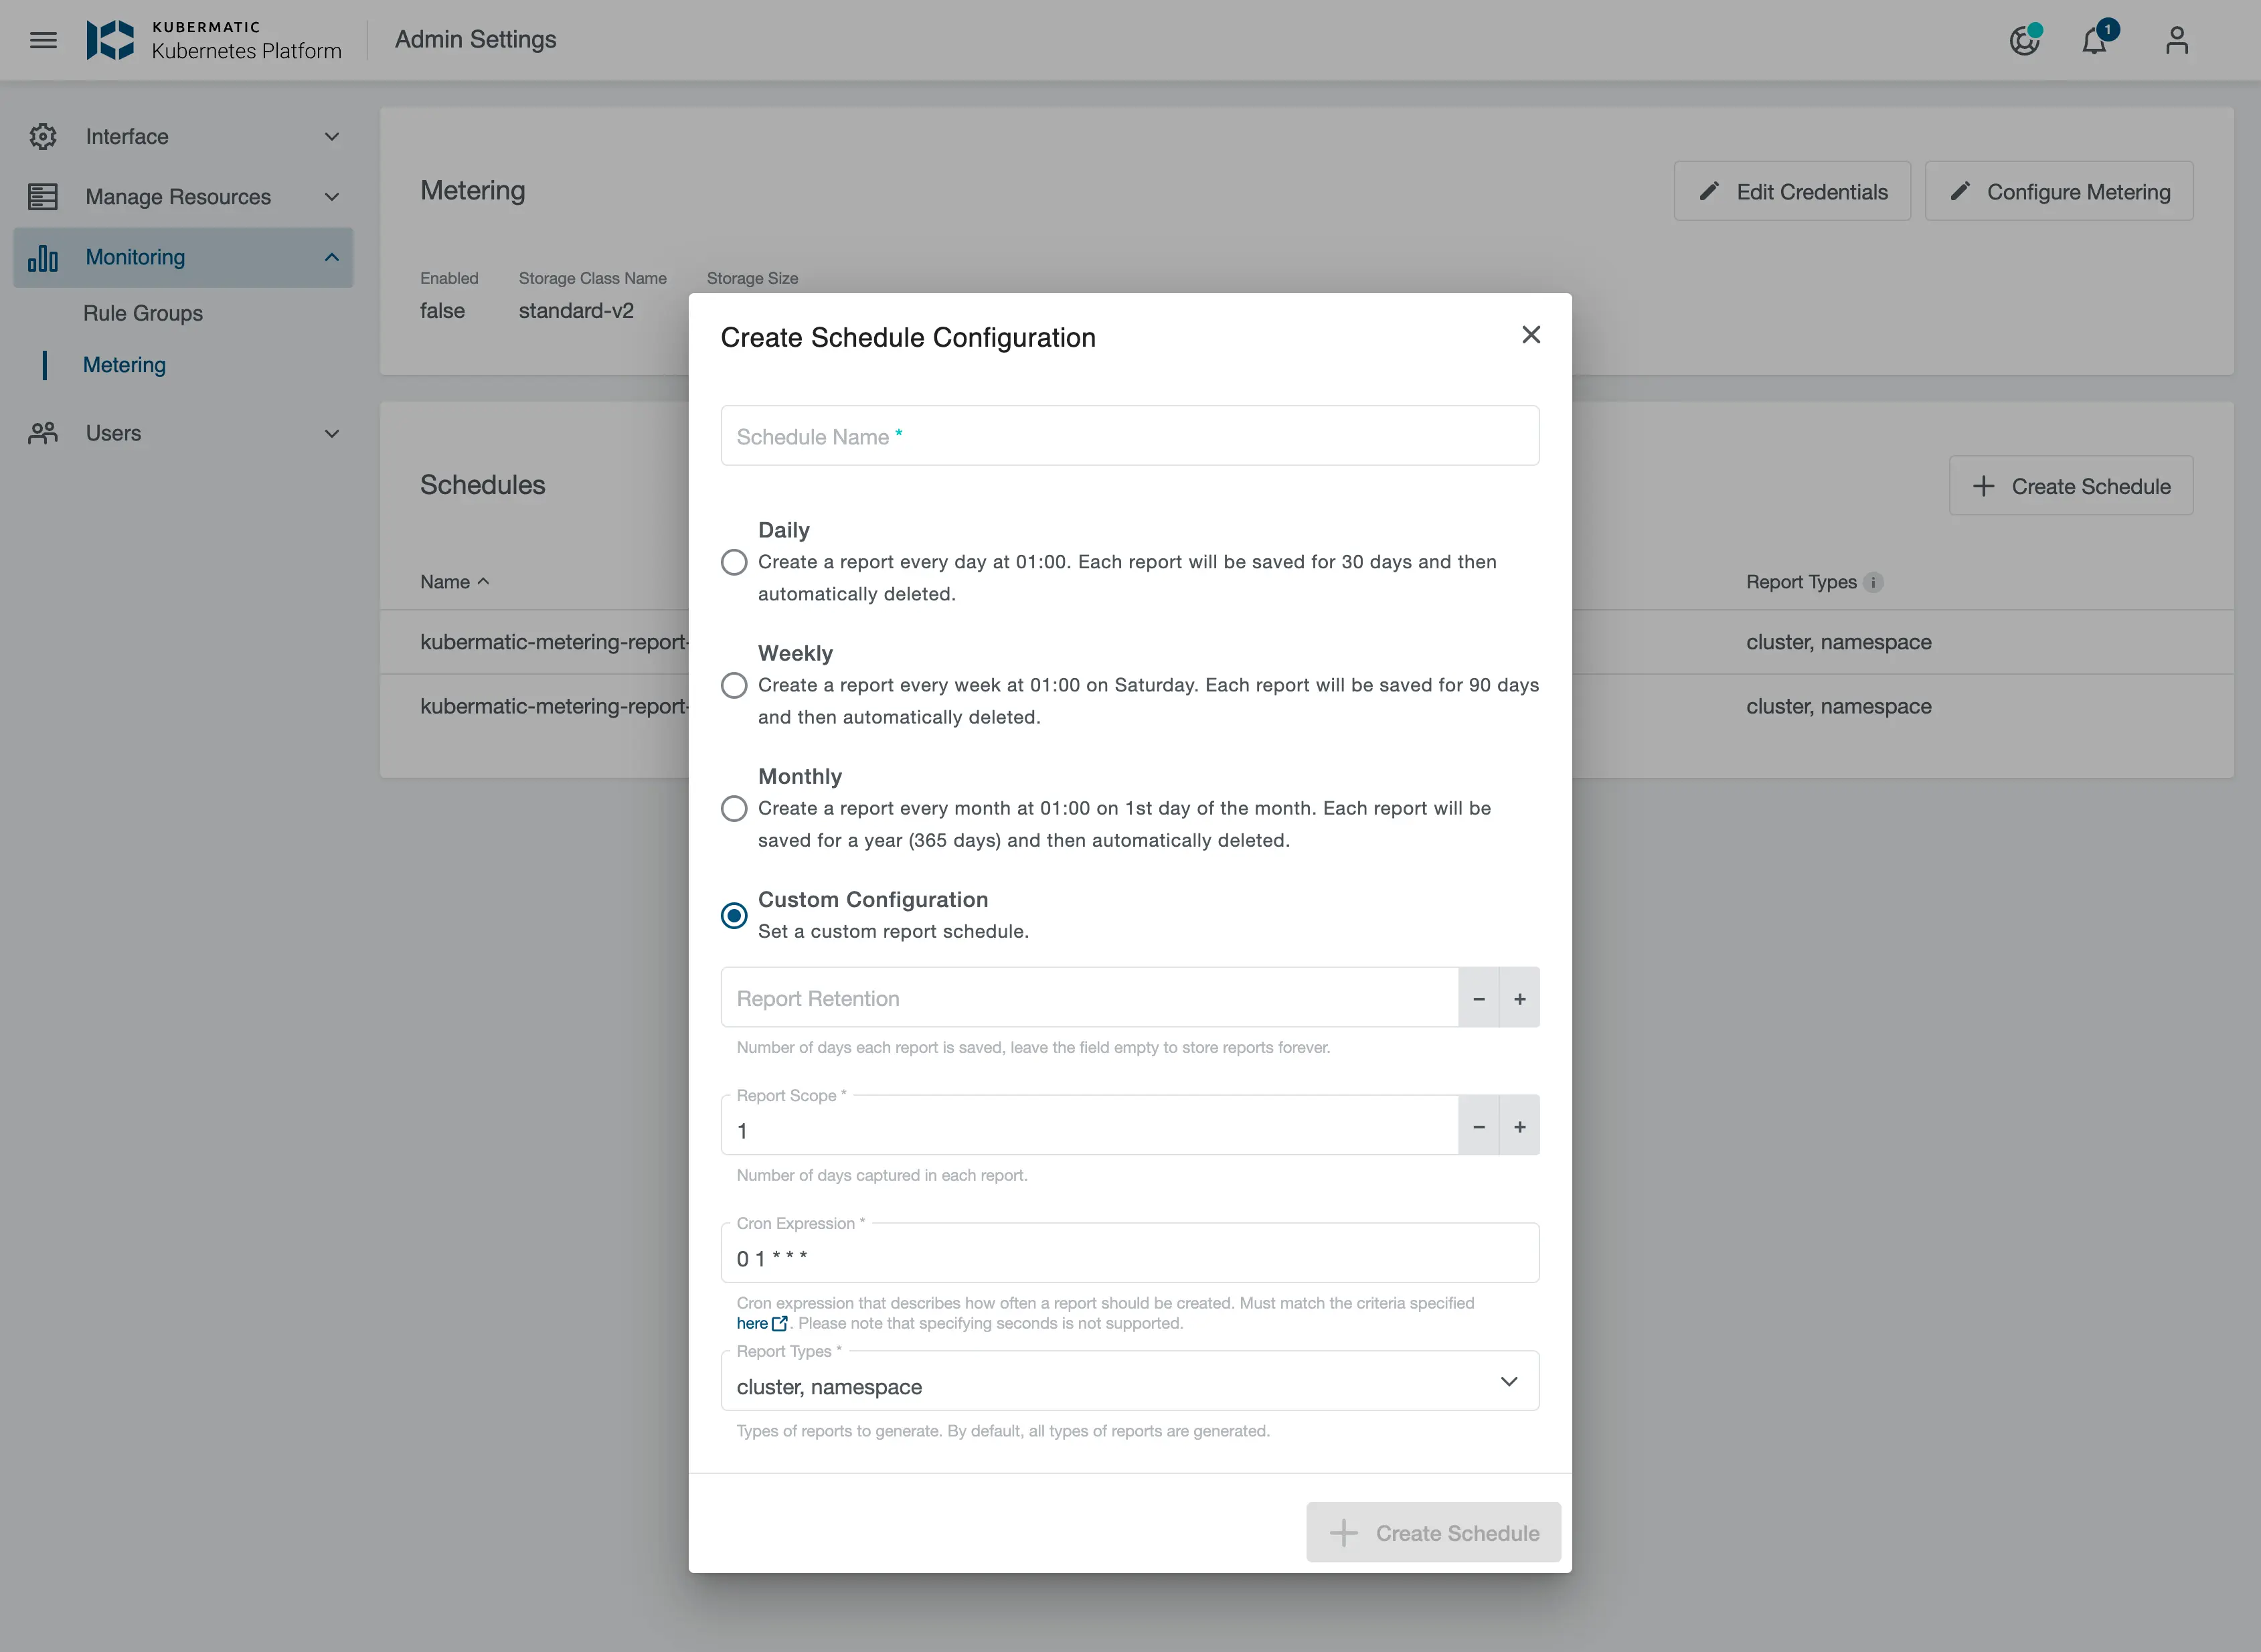The height and width of the screenshot is (1652, 2261).
Task: Select the Weekly schedule radio button
Action: click(x=734, y=685)
